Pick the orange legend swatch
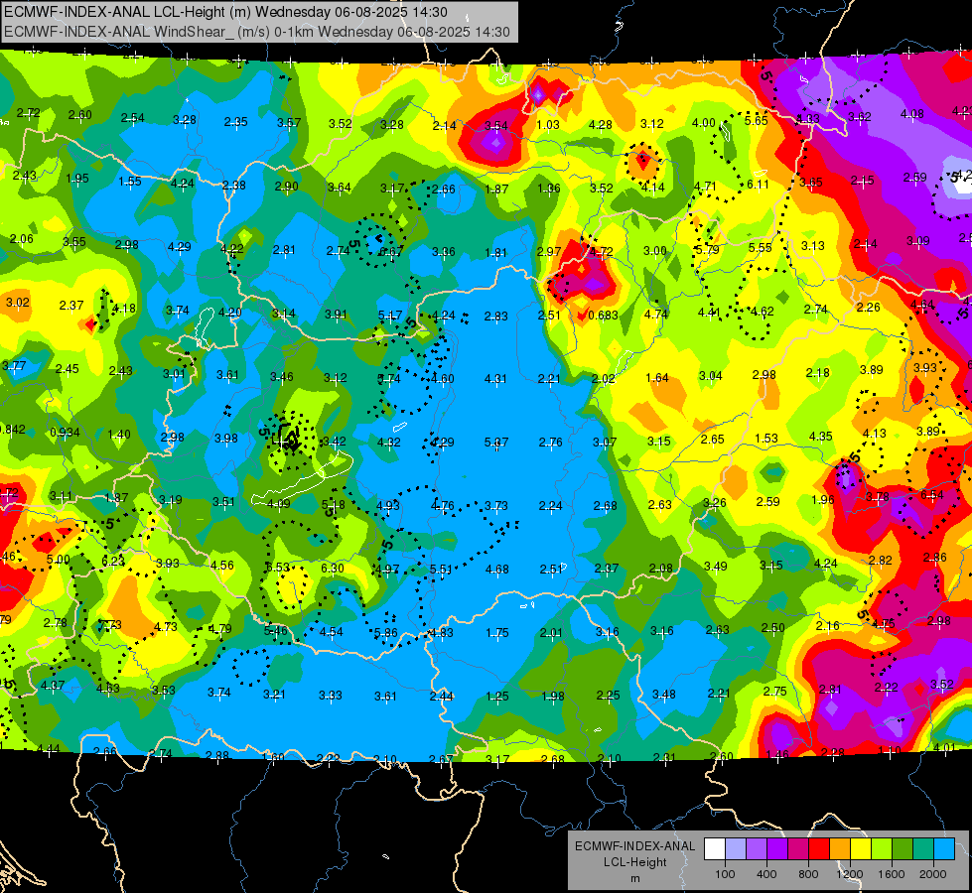The height and width of the screenshot is (893, 972). click(839, 849)
